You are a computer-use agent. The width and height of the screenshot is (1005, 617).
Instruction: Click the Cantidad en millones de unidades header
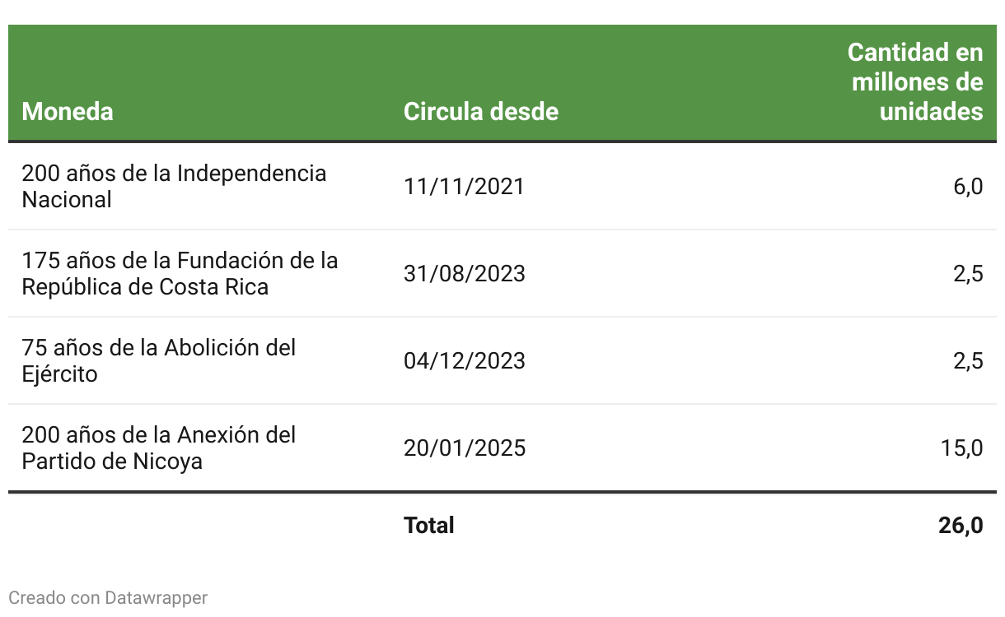pos(915,82)
